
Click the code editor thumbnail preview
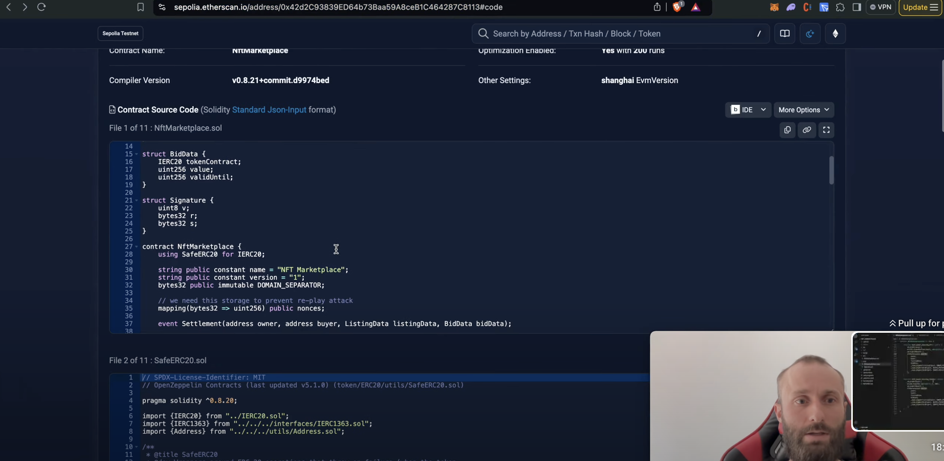click(898, 381)
